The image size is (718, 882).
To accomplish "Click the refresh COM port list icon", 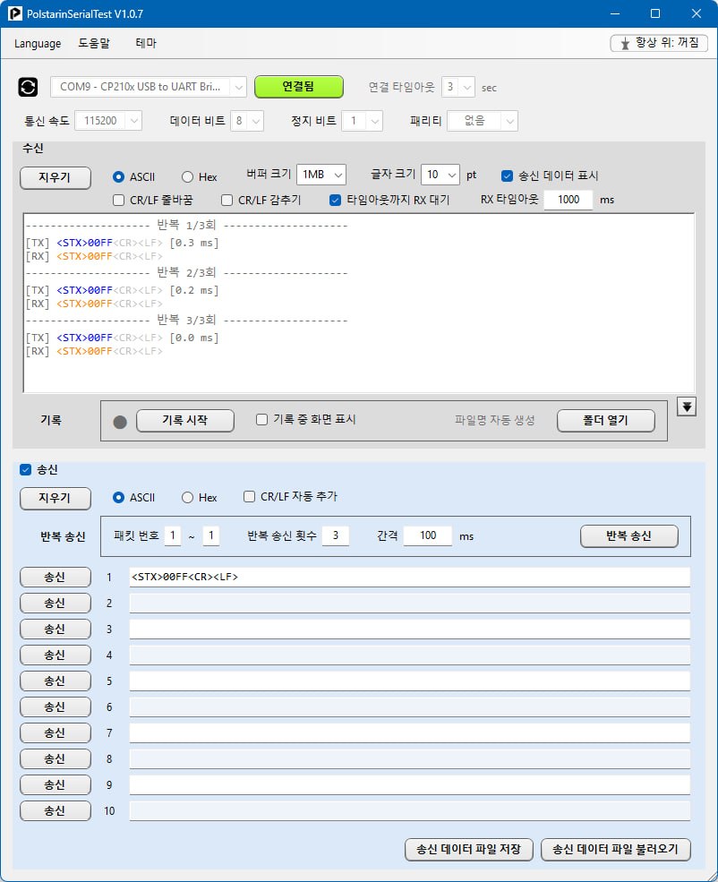I will (28, 87).
